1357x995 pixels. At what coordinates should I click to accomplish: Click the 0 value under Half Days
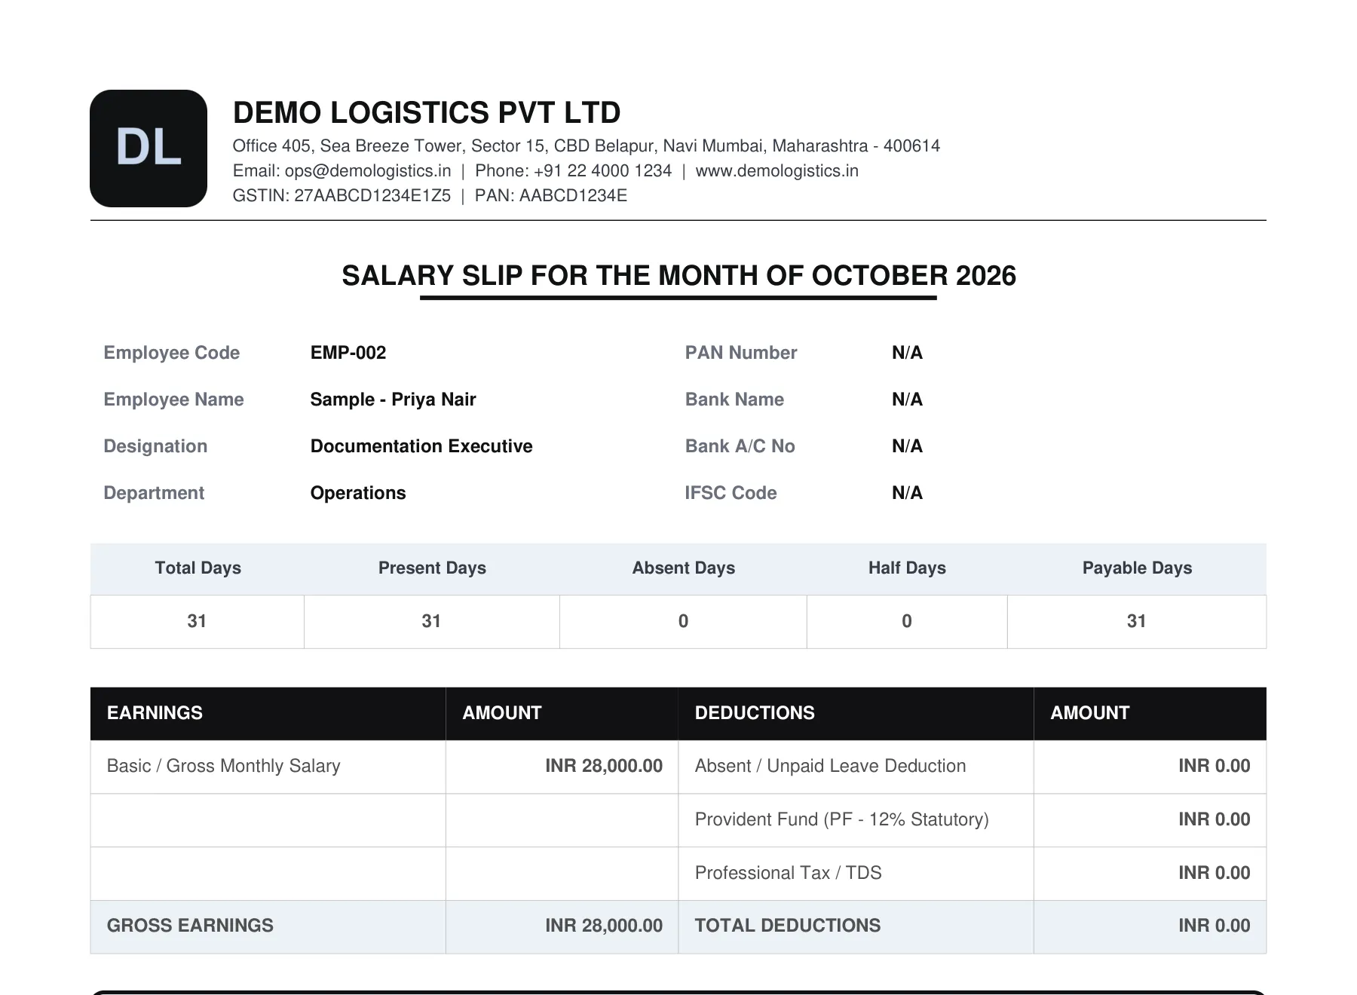[x=907, y=621]
